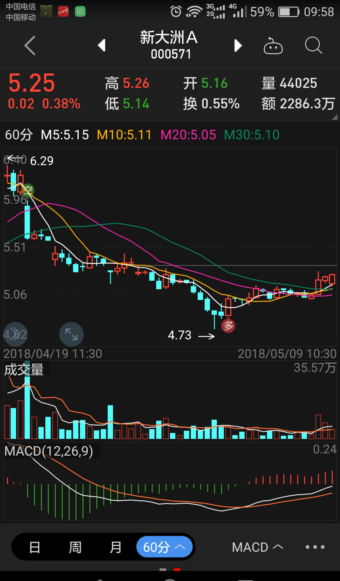Viewport: 340px width, 581px height.
Task: Expand chart to fullscreen
Action: point(71,334)
